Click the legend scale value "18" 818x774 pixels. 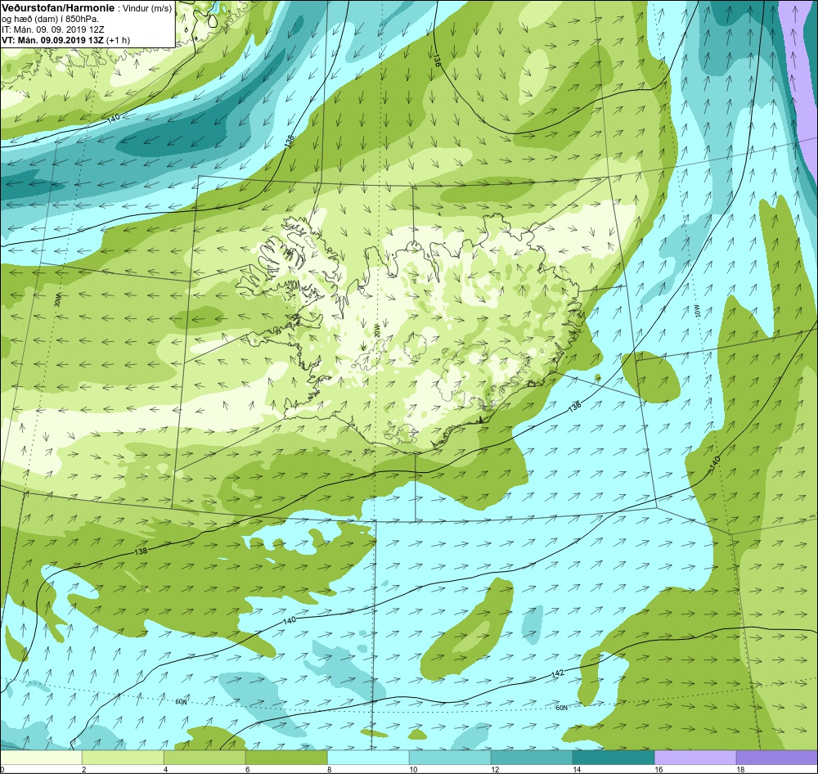tap(741, 769)
